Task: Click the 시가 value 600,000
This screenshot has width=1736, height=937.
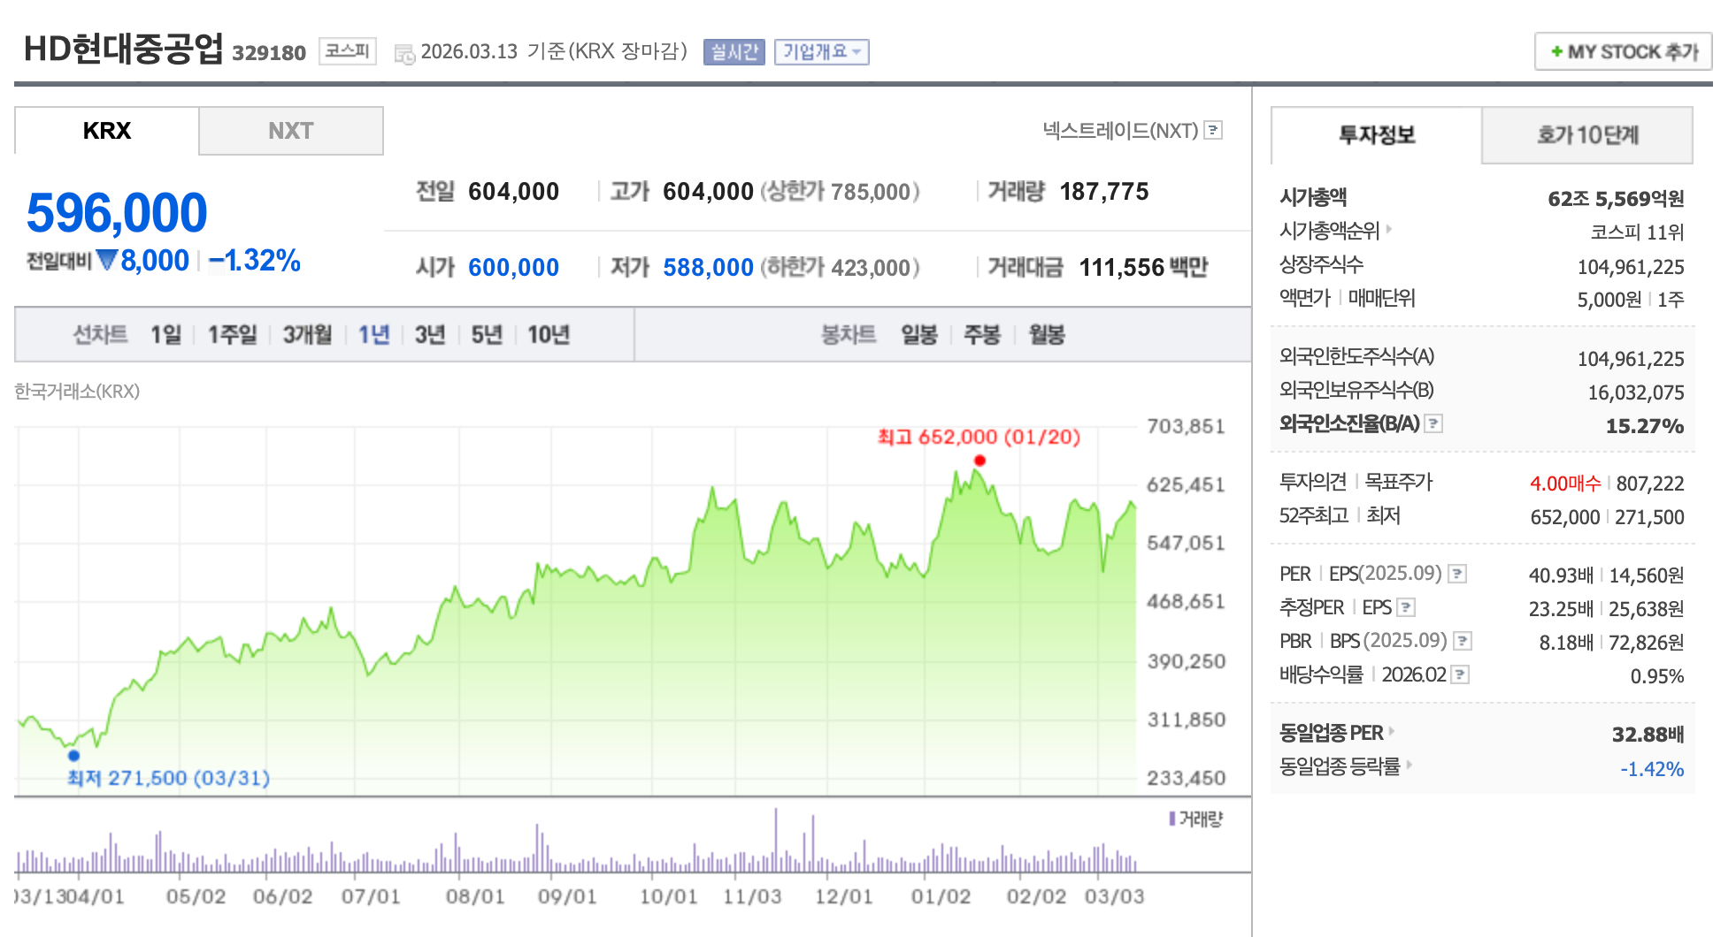Action: pyautogui.click(x=513, y=267)
